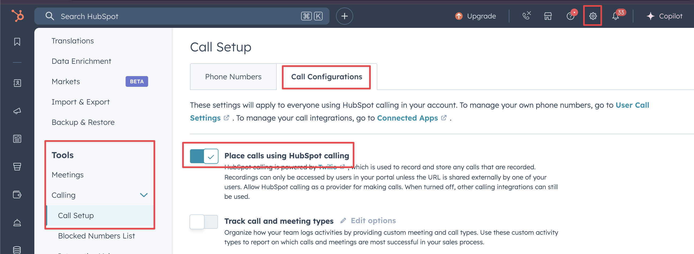Select the Call Configurations tab
The width and height of the screenshot is (694, 254).
tap(327, 77)
